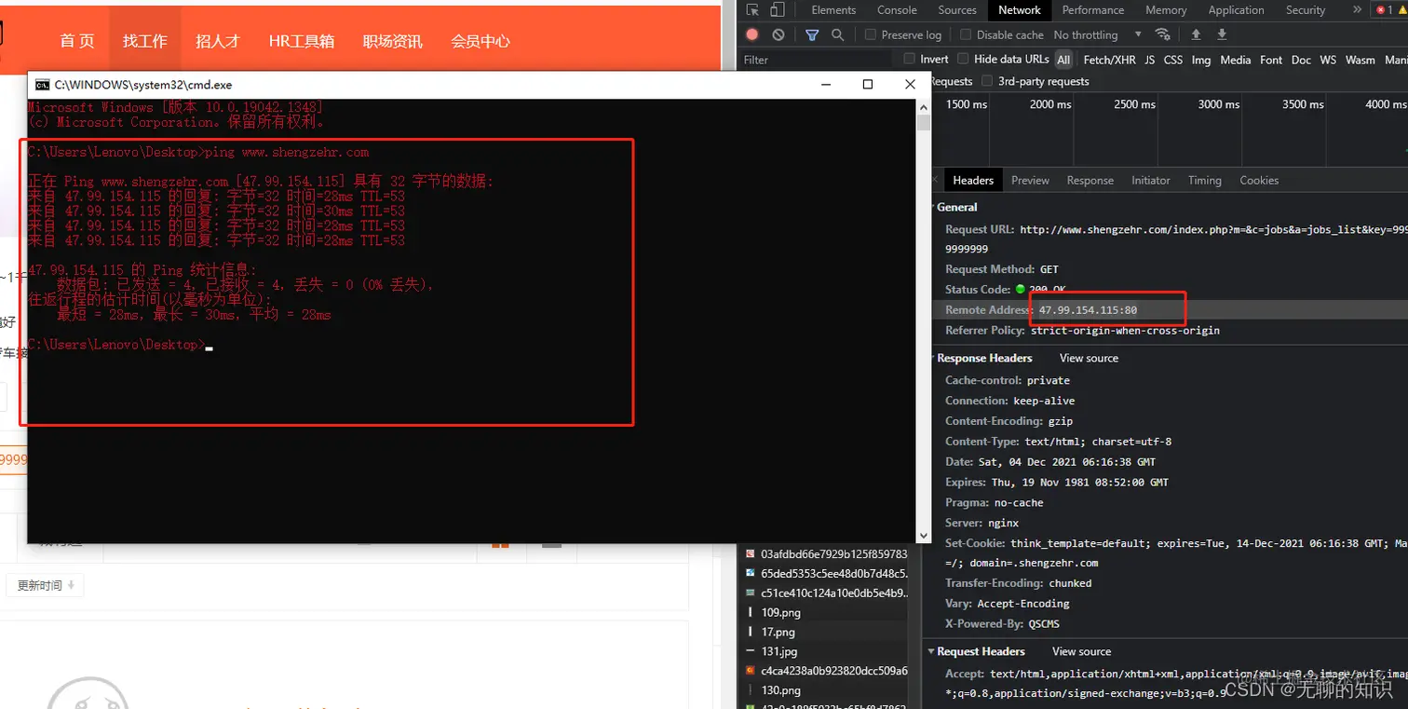Tick the Hide data URLs checkbox
This screenshot has height=709, width=1408.
pyautogui.click(x=964, y=59)
